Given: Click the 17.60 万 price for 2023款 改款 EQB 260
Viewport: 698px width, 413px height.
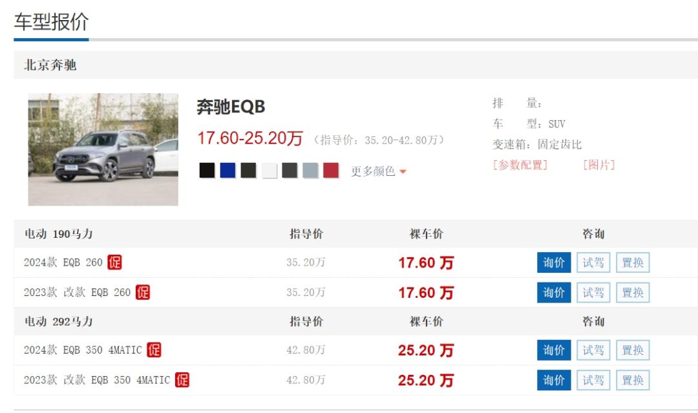Looking at the screenshot, I should (426, 293).
